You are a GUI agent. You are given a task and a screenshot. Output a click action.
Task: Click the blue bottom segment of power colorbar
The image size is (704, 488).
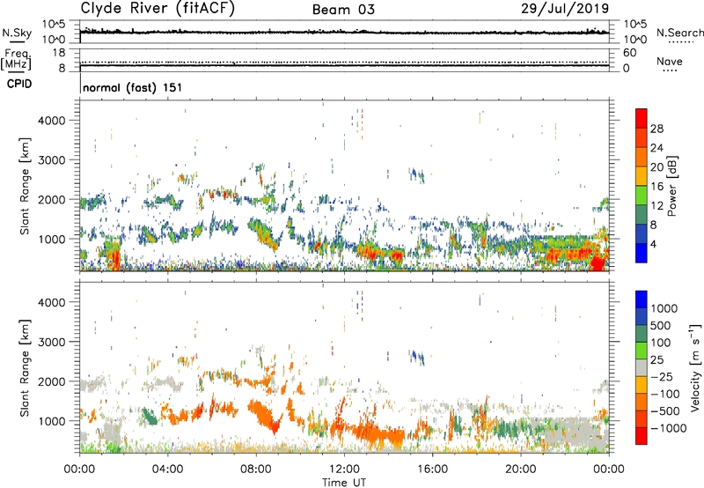[x=642, y=253]
